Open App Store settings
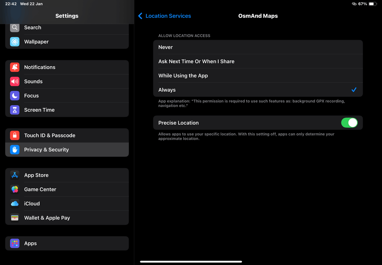This screenshot has height=265, width=382. [67, 175]
